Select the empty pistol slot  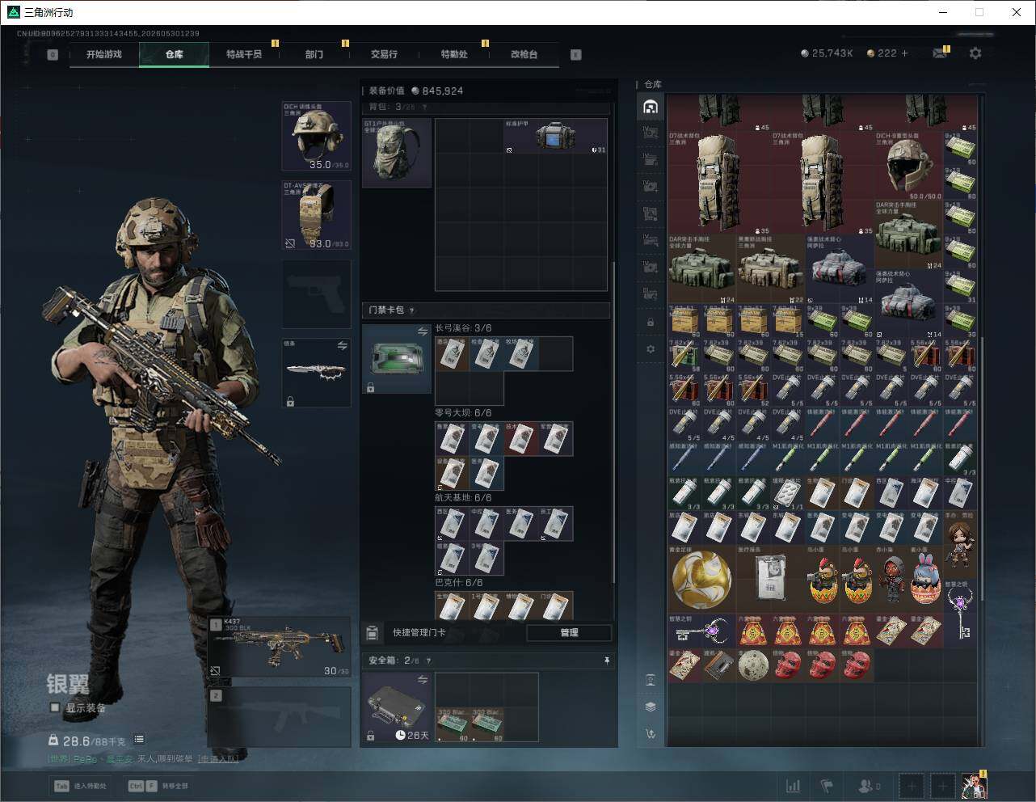pyautogui.click(x=316, y=294)
